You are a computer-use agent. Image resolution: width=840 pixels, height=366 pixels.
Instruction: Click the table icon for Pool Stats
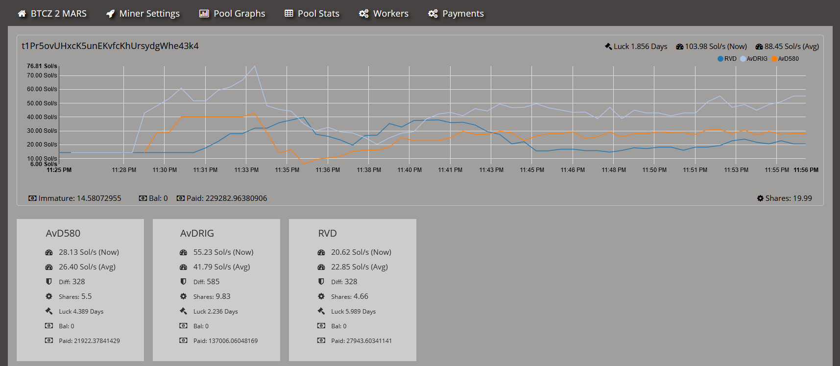[x=289, y=14]
